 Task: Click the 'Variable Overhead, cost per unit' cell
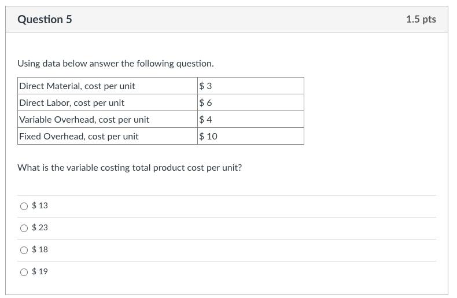pyautogui.click(x=108, y=120)
